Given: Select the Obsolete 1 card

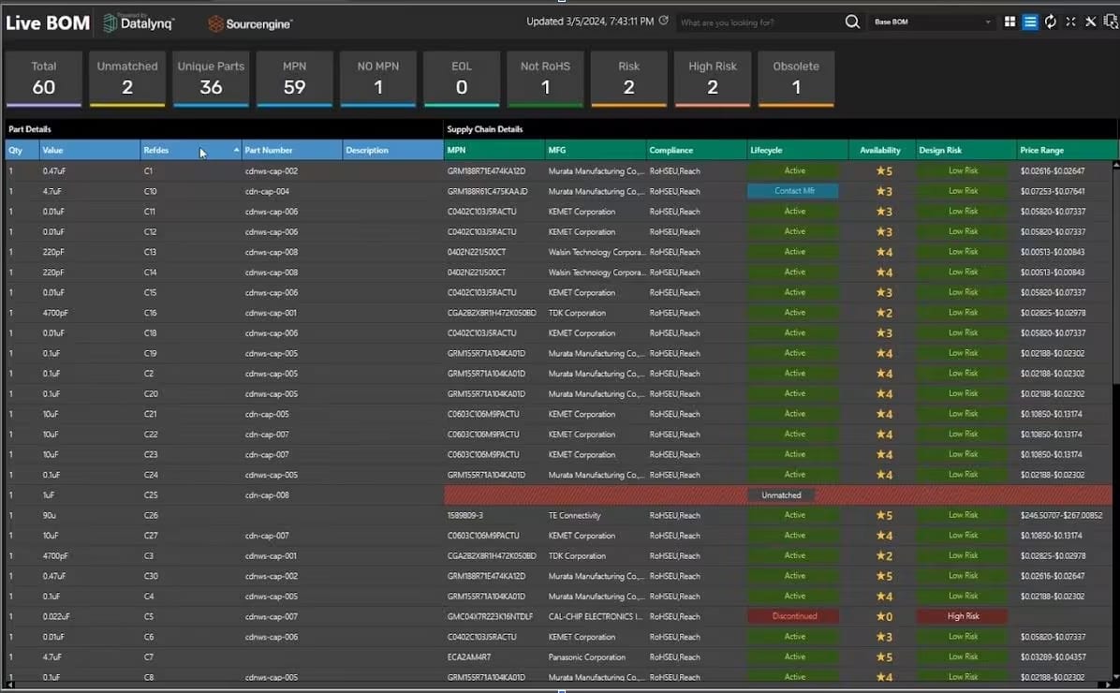Looking at the screenshot, I should 796,79.
